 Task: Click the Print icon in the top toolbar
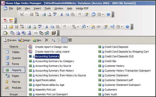(44, 15)
